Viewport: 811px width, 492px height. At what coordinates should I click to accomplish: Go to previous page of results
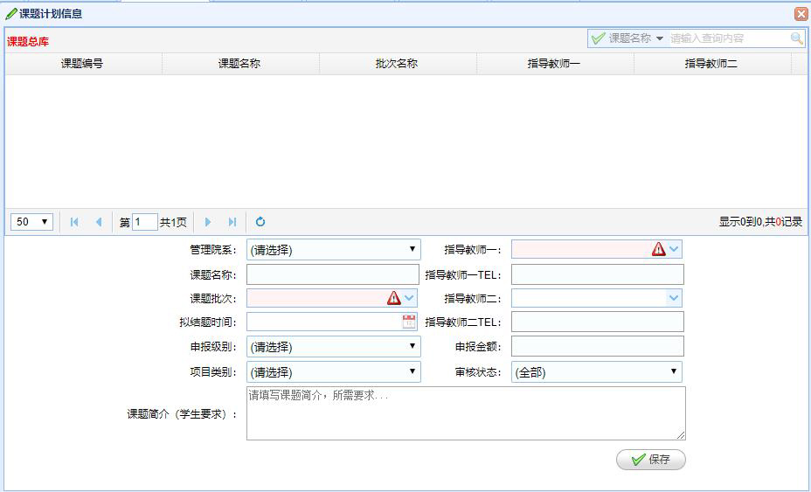point(99,222)
